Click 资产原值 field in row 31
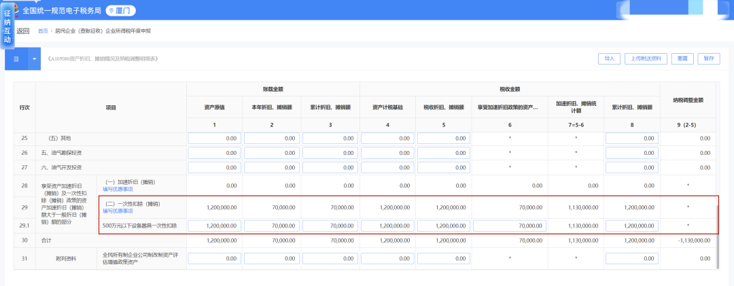The width and height of the screenshot is (734, 286). [x=213, y=258]
